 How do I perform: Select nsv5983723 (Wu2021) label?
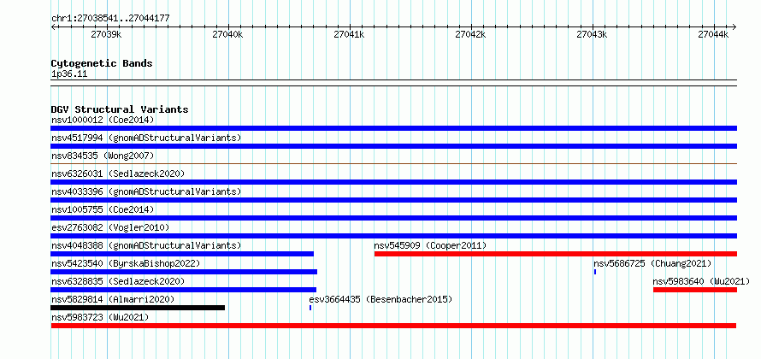tap(100, 317)
